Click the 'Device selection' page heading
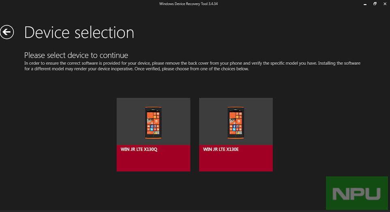Screen dimensions: 390x212 (79, 32)
